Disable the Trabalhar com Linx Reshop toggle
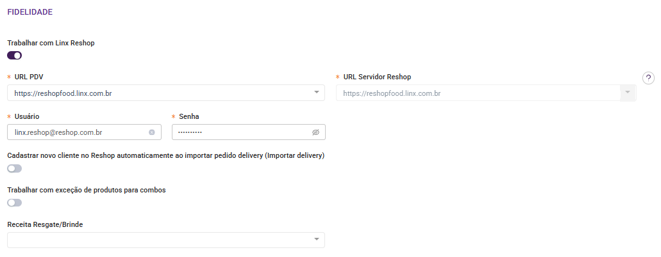 tap(15, 56)
